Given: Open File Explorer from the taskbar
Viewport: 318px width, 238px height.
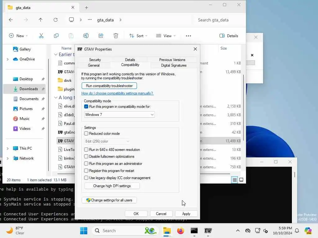Looking at the screenshot, I should pos(167,231).
